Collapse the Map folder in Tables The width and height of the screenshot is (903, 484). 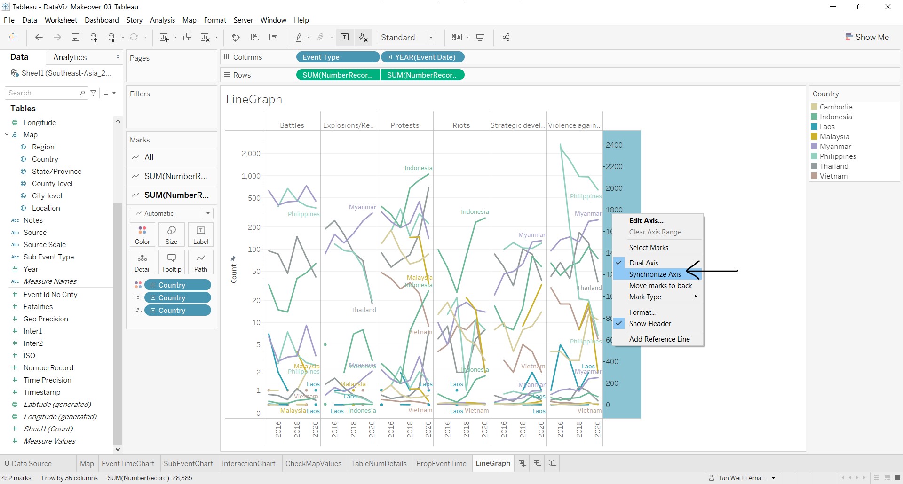tap(7, 135)
